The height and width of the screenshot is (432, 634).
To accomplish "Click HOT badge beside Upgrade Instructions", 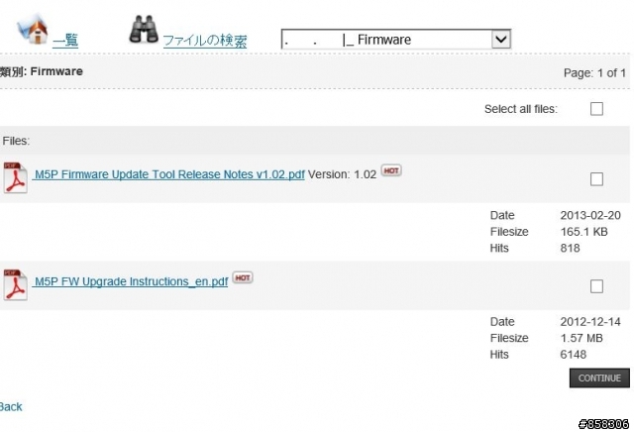I will 243,277.
